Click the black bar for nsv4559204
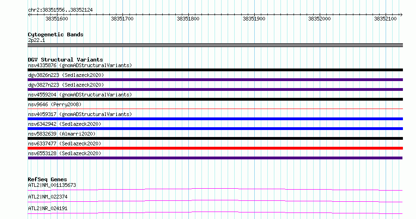Viewport: 416px width, 219px height. coord(215,99)
